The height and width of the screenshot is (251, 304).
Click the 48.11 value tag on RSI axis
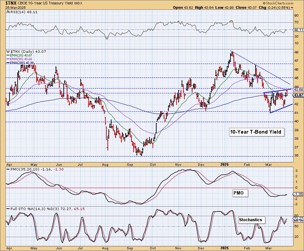(298, 30)
